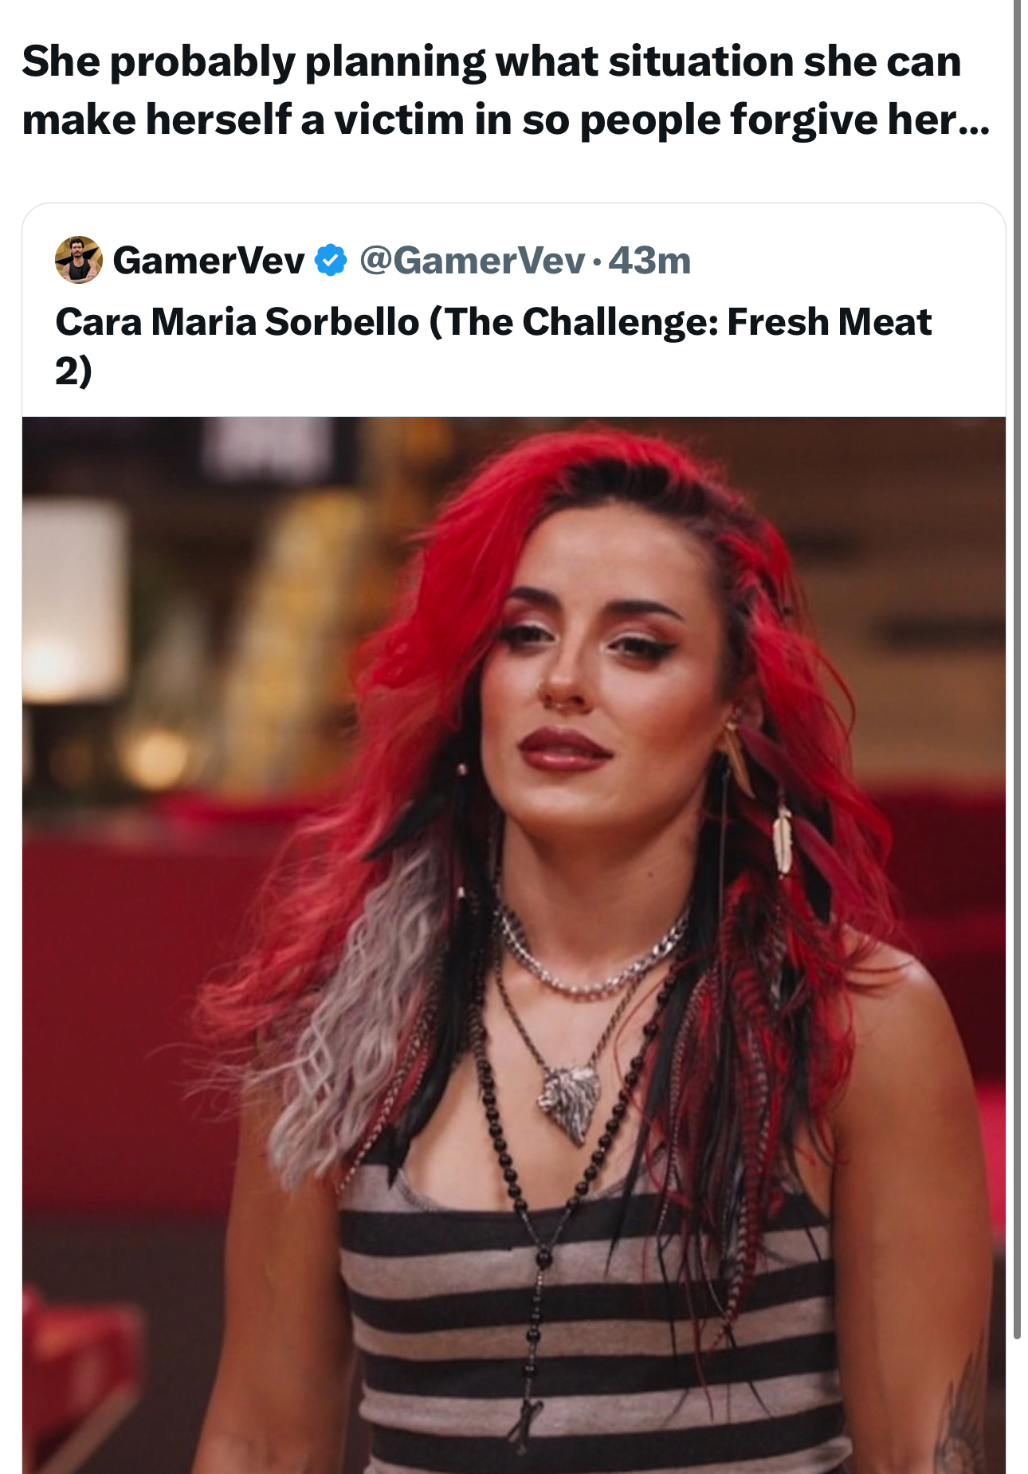Click the wolf head pendant in the photo
This screenshot has height=1474, width=1028.
(570, 1103)
